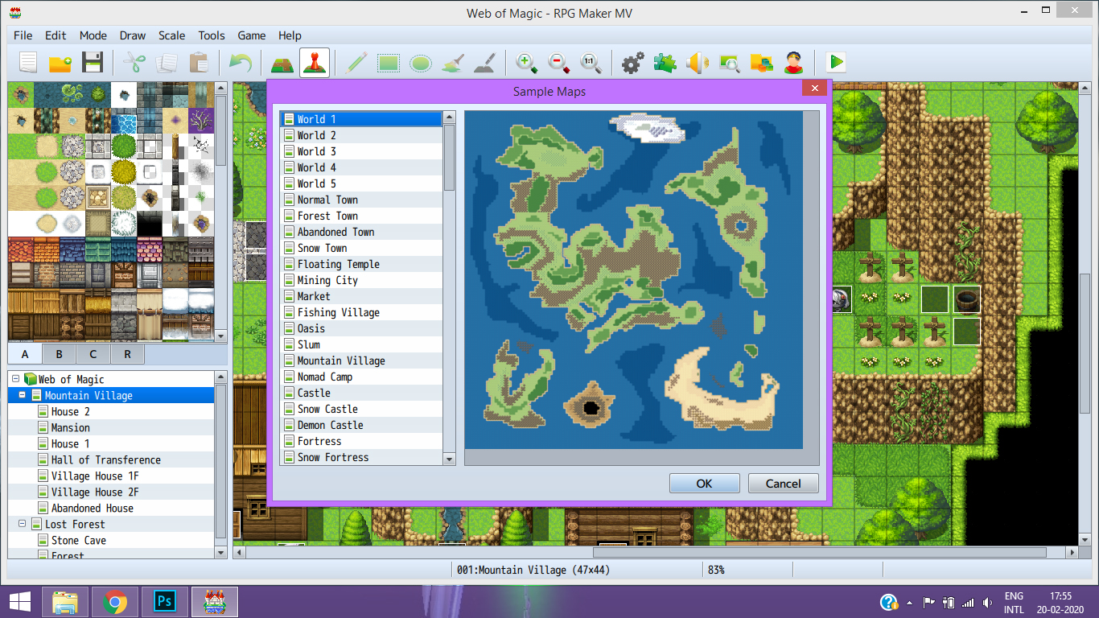Image resolution: width=1099 pixels, height=618 pixels.
Task: Switch to Event mode icon
Action: coord(314,62)
